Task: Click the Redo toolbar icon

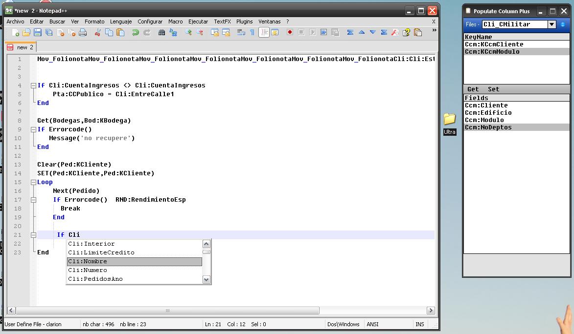Action: pos(147,33)
